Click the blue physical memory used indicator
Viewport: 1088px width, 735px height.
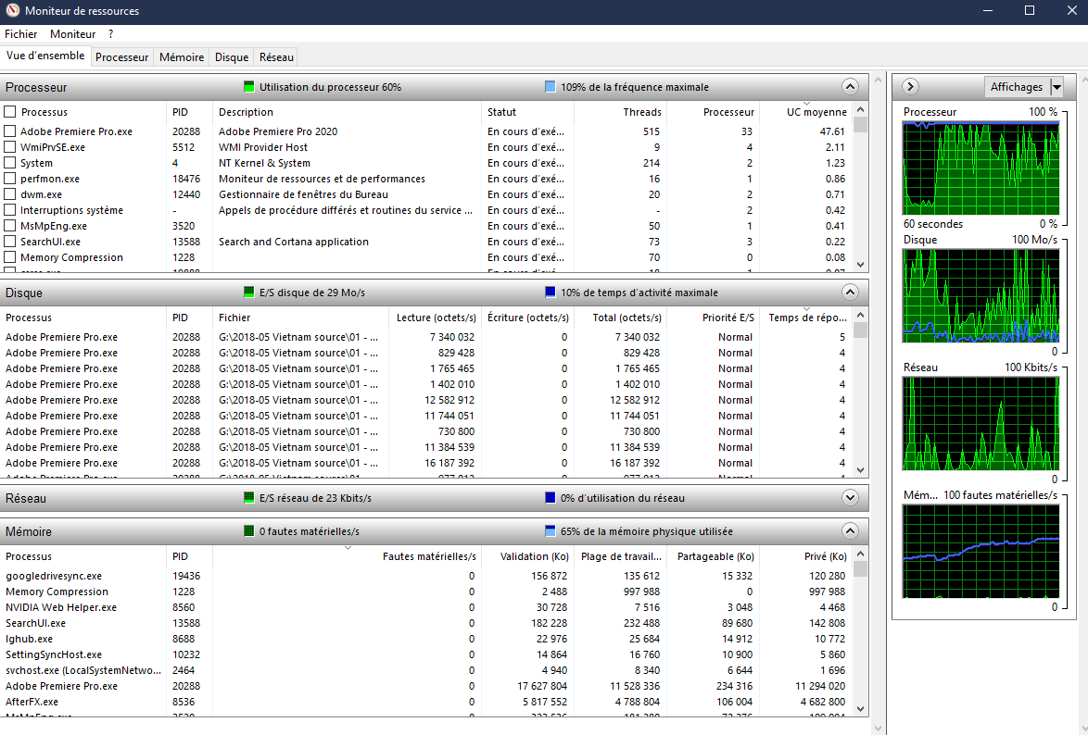tap(550, 532)
